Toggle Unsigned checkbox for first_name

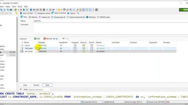(x=75, y=48)
